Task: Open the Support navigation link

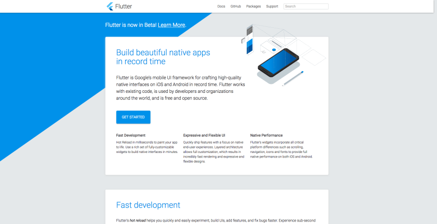Action: pos(272,6)
